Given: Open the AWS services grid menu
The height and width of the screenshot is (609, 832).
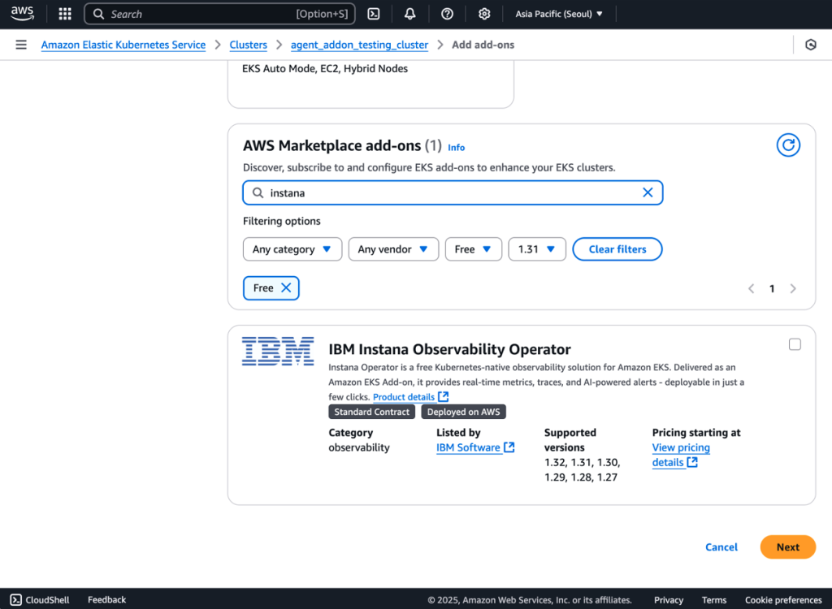Looking at the screenshot, I should (64, 14).
